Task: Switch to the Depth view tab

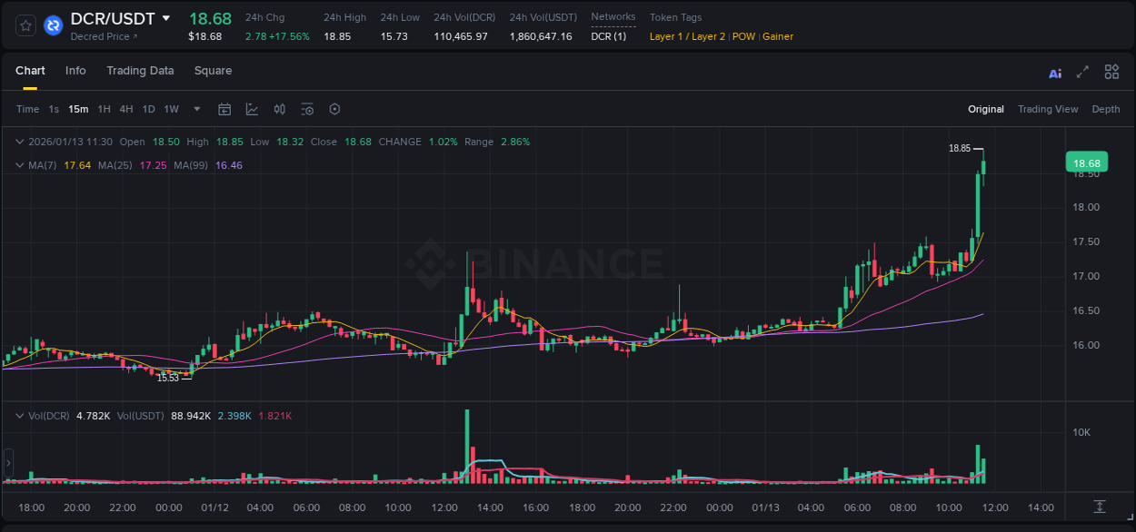Action: [1106, 109]
